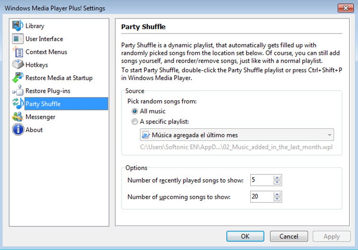This screenshot has width=358, height=250.
Task: Go to the Context Menus section
Action: (x=46, y=52)
